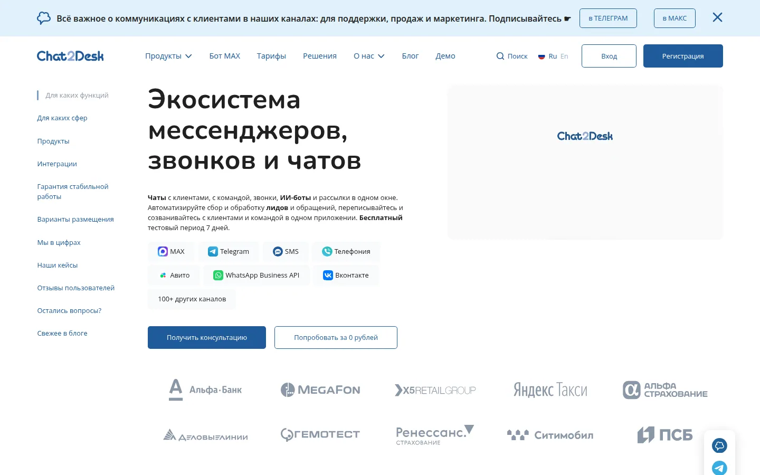Image resolution: width=760 pixels, height=475 pixels.
Task: Go to Остались вопросы? sidebar section
Action: [x=69, y=310]
